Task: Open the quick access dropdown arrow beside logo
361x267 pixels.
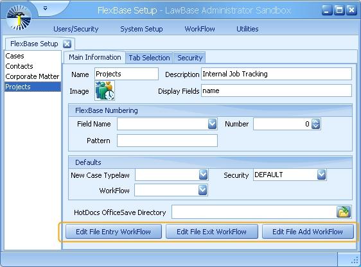Action: [46, 8]
